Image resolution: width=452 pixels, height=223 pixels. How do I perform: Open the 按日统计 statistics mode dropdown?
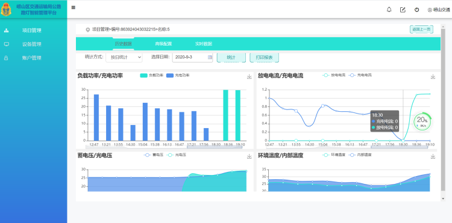(x=124, y=58)
